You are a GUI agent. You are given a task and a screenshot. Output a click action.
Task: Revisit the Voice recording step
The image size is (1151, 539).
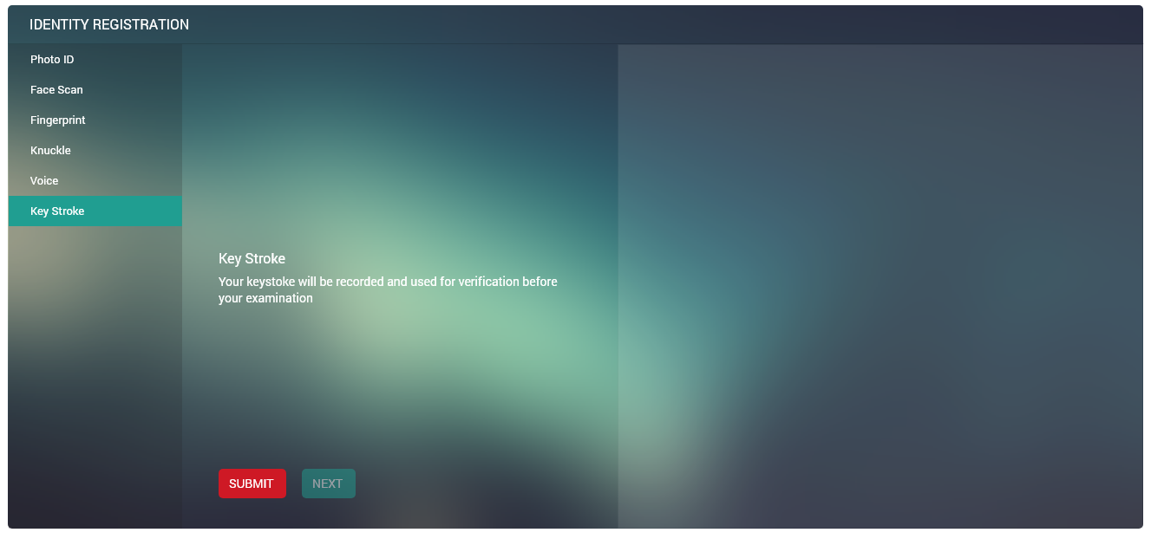coord(44,180)
